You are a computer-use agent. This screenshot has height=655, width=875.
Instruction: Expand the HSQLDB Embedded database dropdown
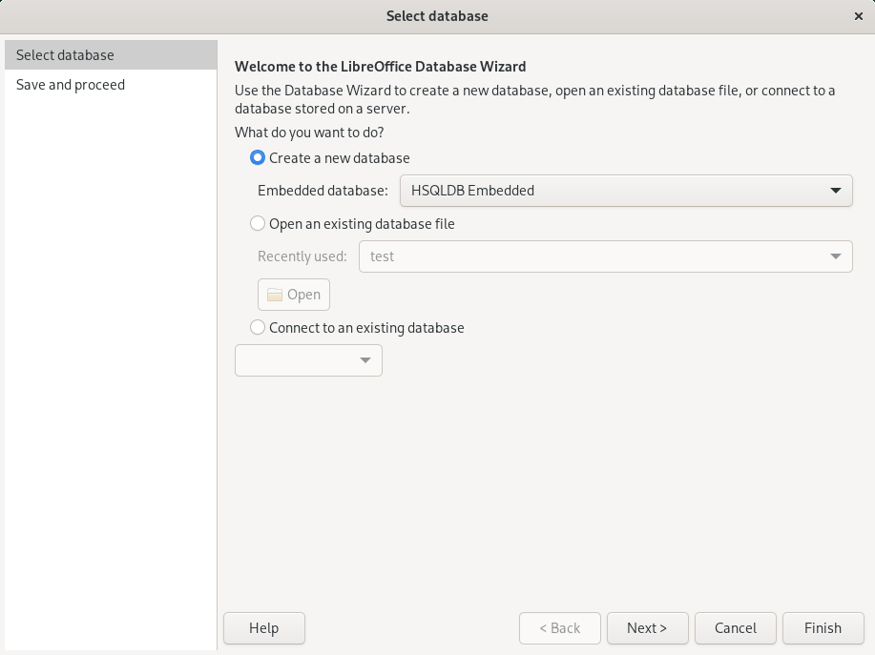pos(626,191)
